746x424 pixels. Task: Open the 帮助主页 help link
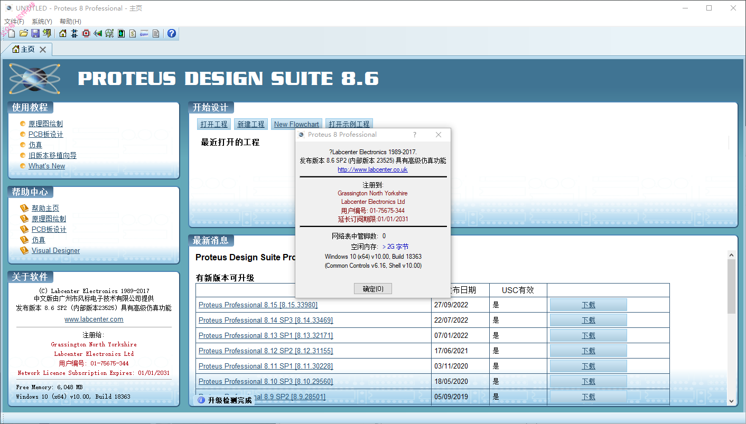[x=45, y=208]
